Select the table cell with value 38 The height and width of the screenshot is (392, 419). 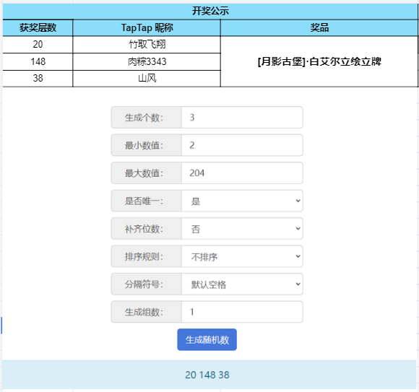click(x=38, y=79)
